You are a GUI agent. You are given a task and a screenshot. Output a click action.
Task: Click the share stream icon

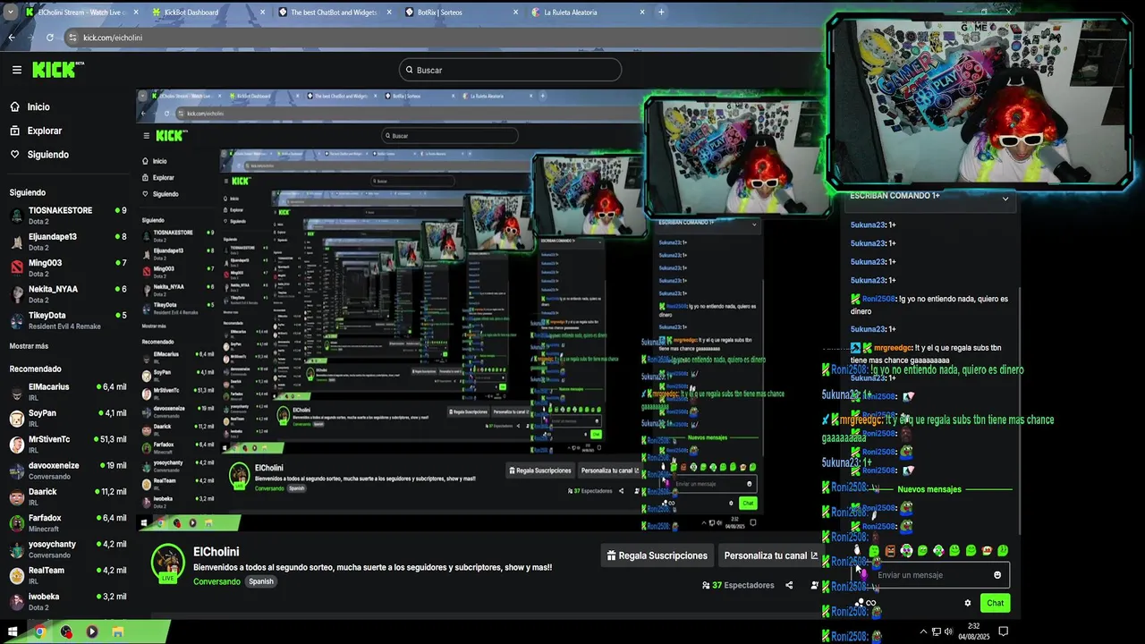[x=789, y=586]
